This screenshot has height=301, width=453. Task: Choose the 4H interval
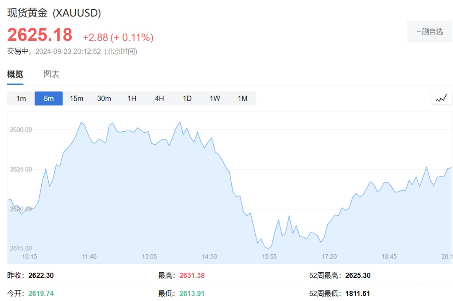point(159,98)
